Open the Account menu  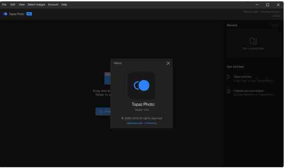(53, 5)
